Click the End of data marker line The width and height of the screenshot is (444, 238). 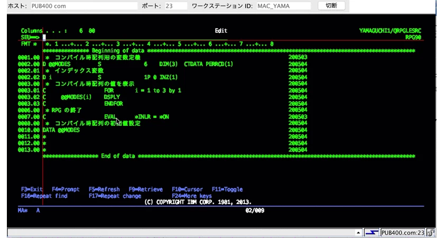[229, 156]
